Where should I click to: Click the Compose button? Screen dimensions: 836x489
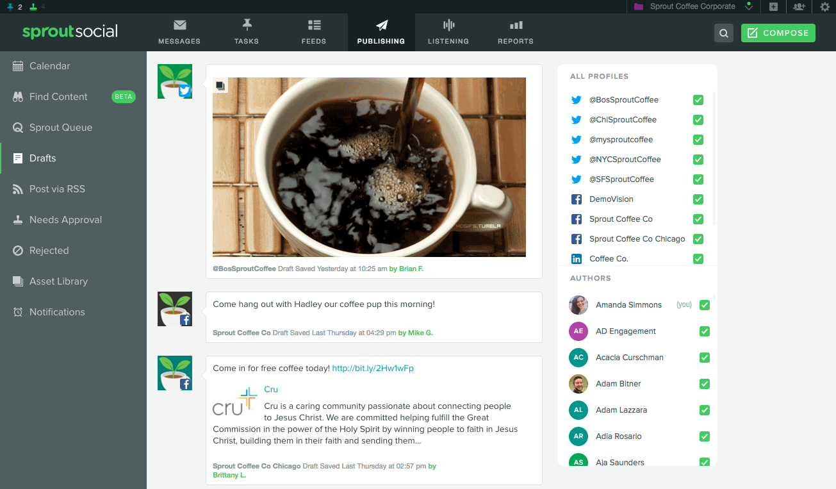coord(778,33)
